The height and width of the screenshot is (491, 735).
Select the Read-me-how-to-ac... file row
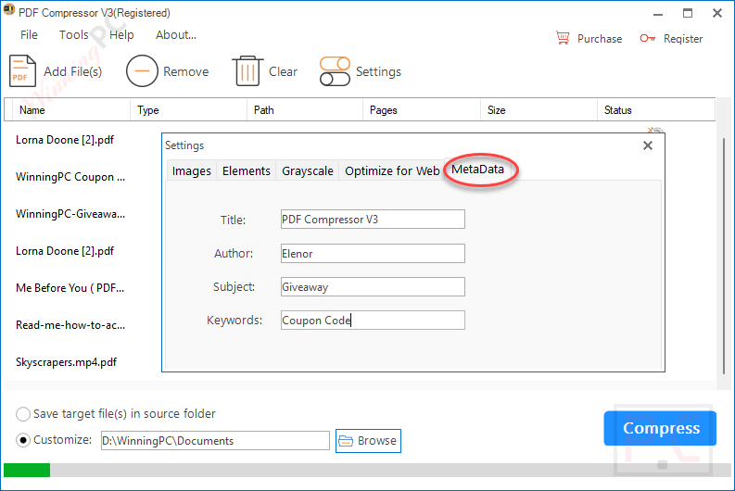click(70, 325)
